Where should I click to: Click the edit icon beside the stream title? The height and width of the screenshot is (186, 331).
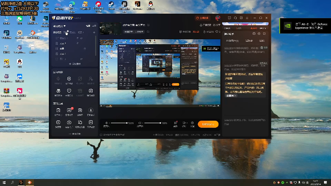click(x=149, y=25)
